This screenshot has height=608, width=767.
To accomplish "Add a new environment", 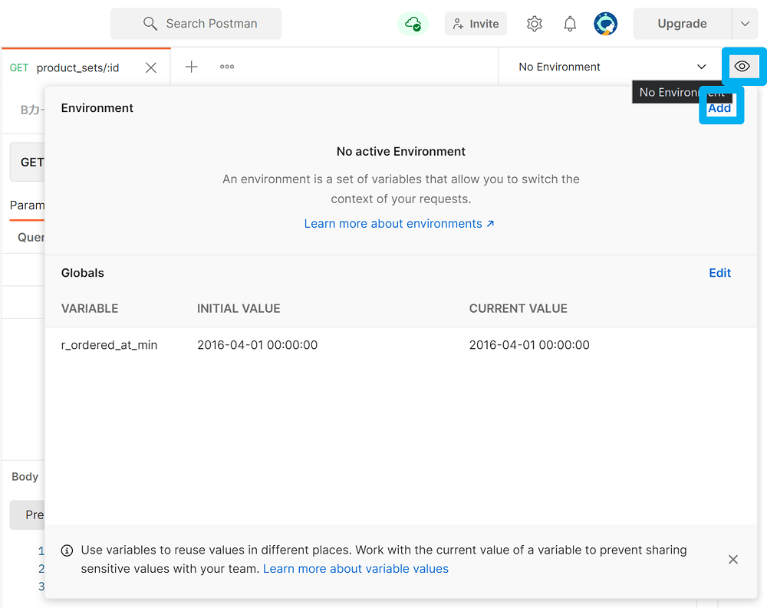I will 719,108.
